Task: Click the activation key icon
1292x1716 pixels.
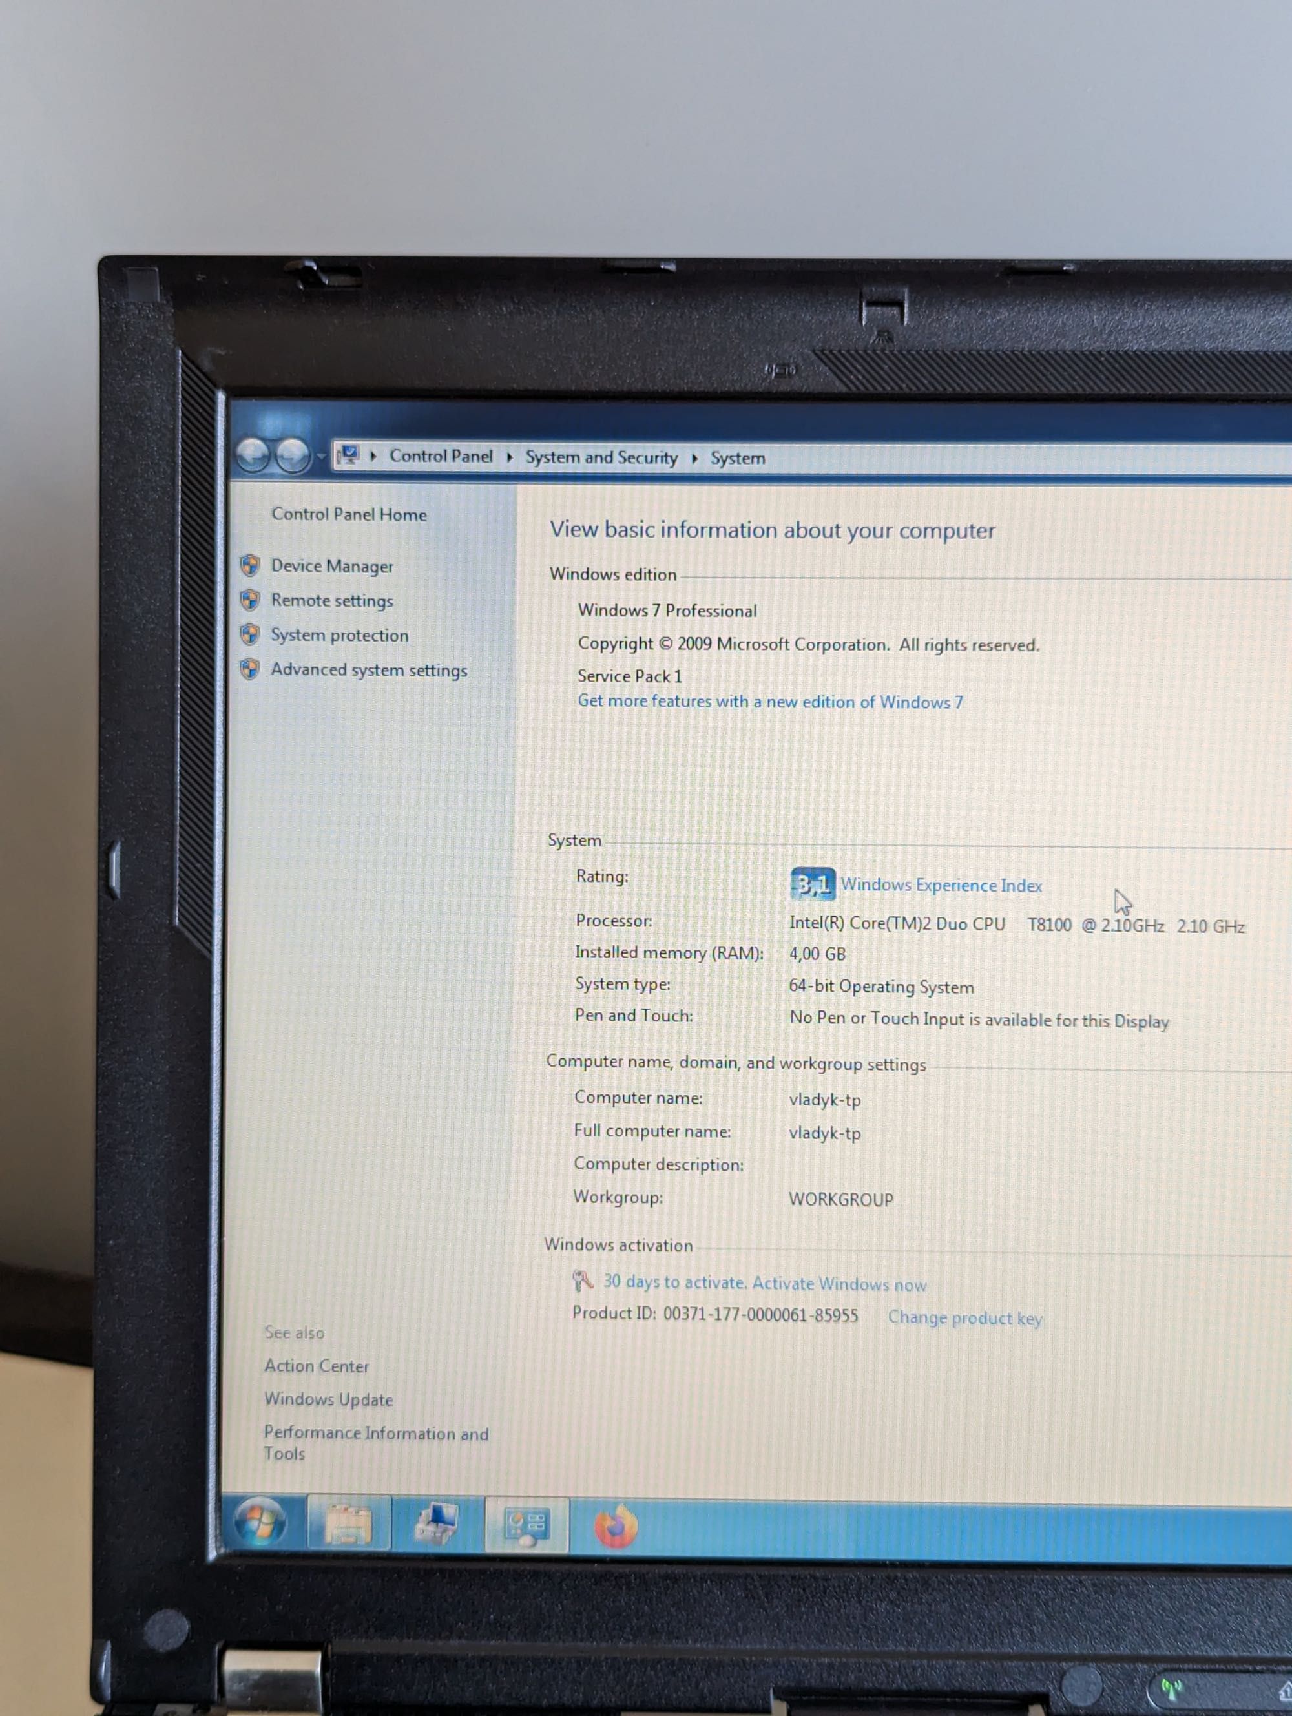Action: pos(583,1281)
